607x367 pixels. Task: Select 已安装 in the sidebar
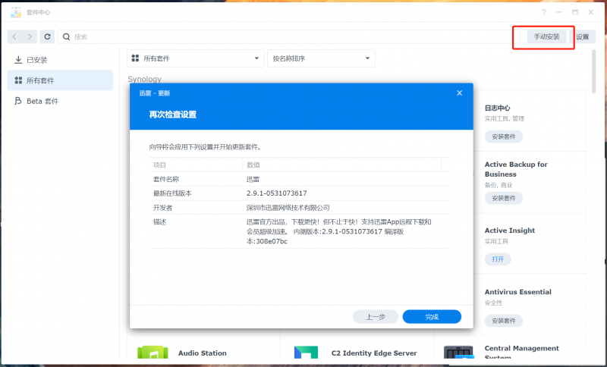click(60, 60)
